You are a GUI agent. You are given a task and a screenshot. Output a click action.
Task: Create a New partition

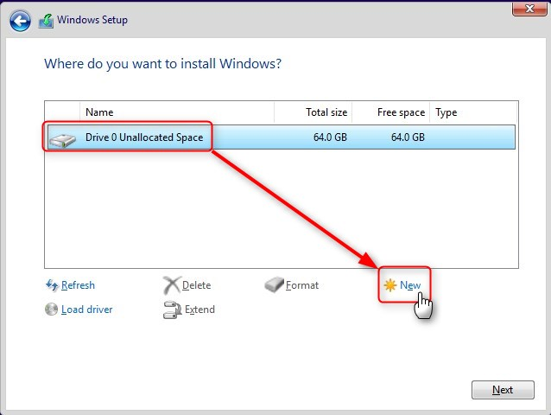tap(410, 285)
